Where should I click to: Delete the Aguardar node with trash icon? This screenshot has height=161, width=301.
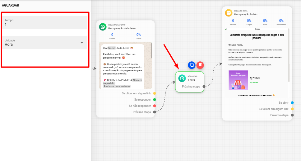pyautogui.click(x=200, y=65)
